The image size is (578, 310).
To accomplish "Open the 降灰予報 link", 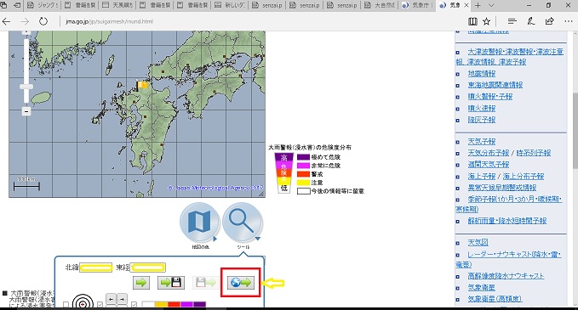I will (x=482, y=120).
